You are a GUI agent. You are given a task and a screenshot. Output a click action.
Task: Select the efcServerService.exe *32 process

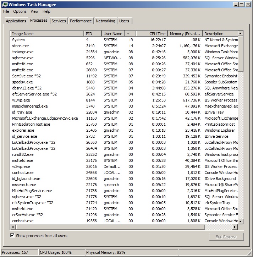click(x=124, y=94)
